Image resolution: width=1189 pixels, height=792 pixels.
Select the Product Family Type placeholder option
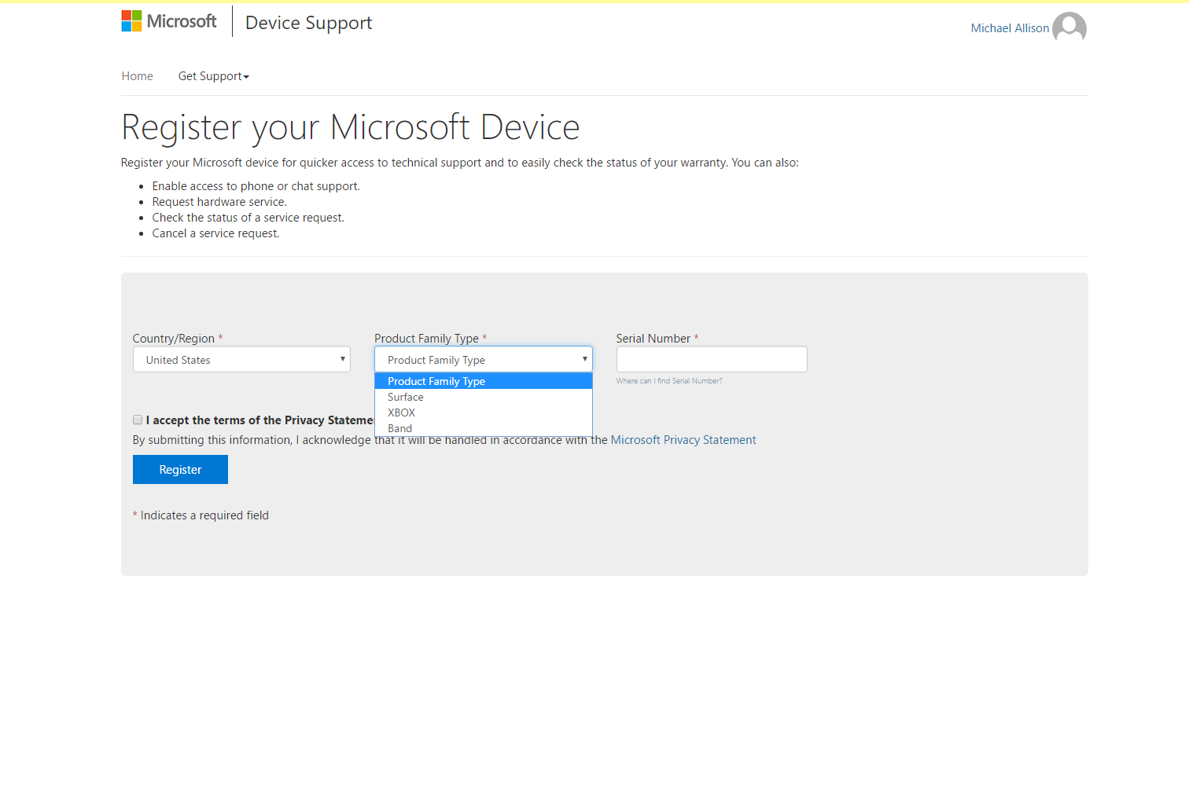484,381
